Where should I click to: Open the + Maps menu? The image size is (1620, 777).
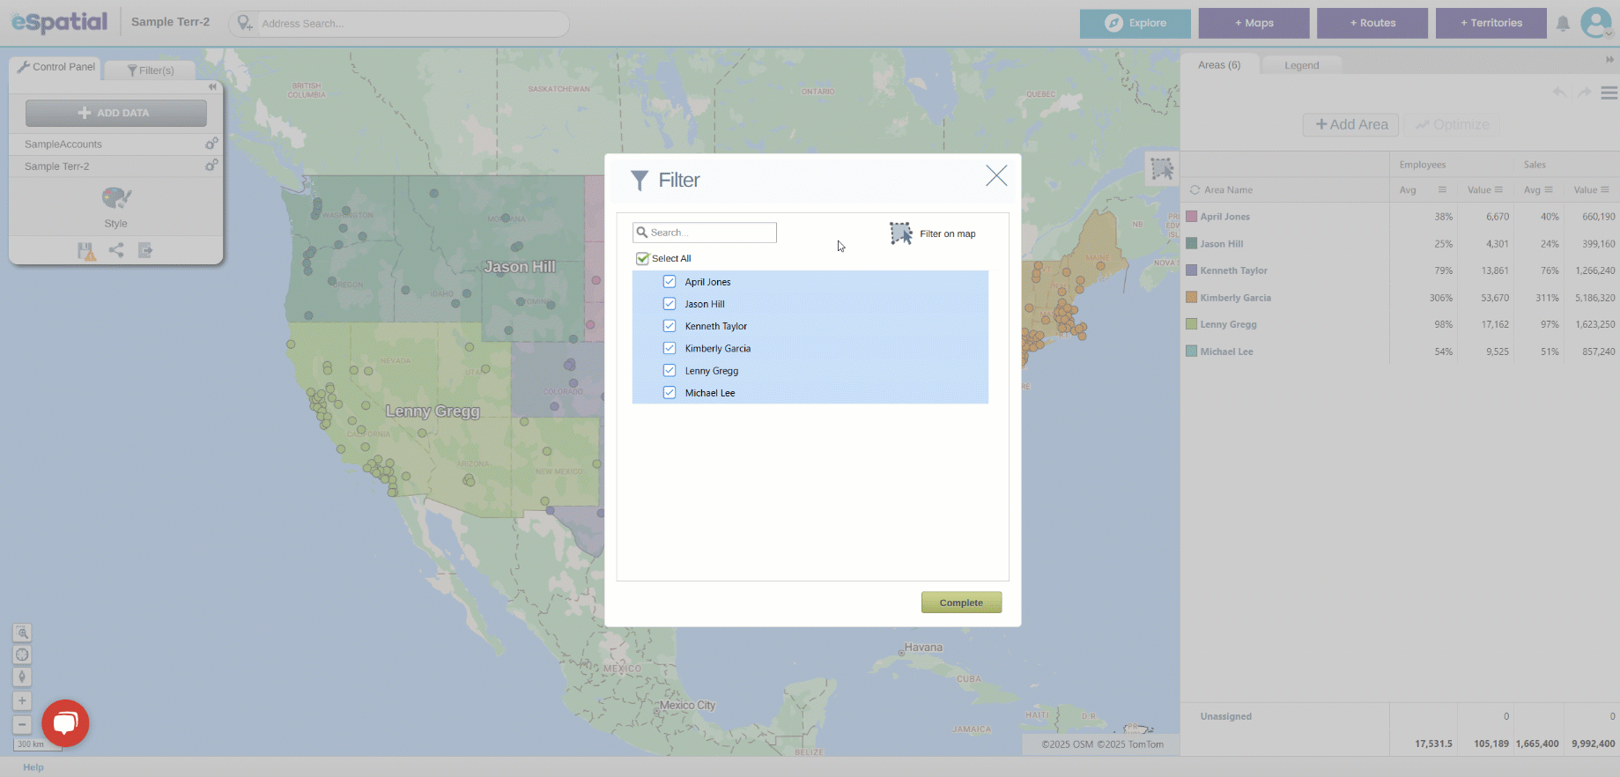tap(1254, 23)
